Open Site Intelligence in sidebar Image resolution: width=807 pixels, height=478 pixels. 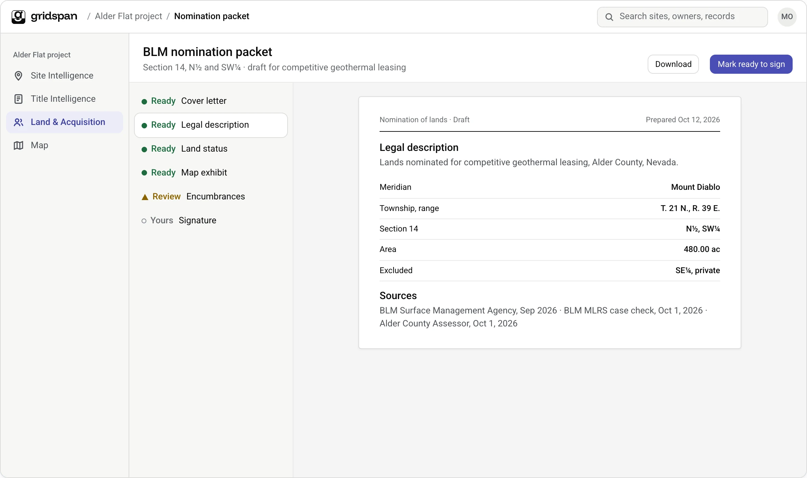[x=65, y=76]
